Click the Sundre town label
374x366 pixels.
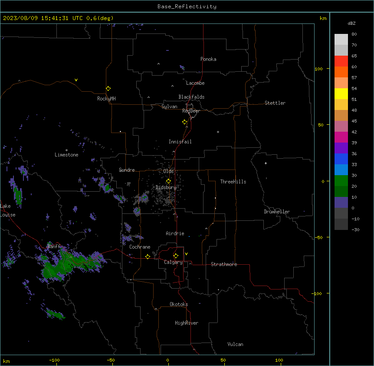(x=127, y=170)
